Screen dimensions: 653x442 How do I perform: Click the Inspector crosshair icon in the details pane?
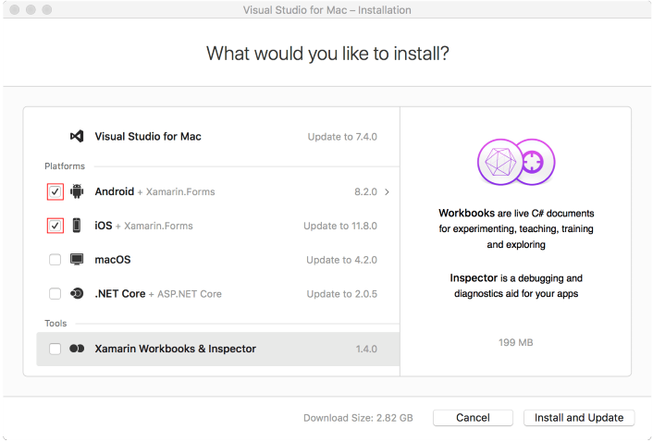pos(534,162)
